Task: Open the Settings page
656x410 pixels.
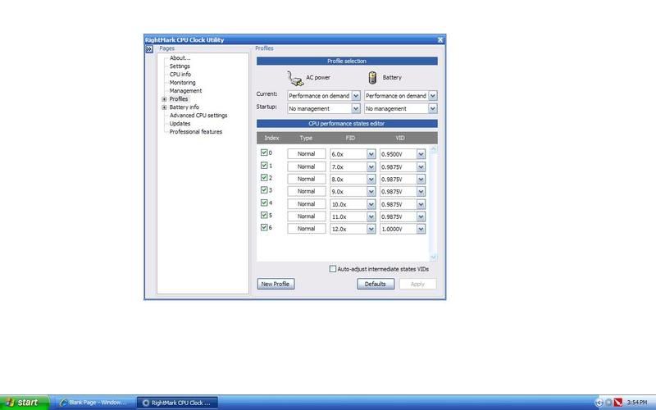Action: tap(180, 66)
